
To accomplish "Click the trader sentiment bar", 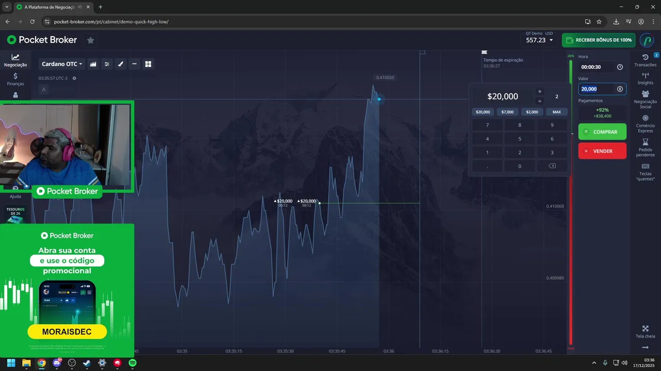I will pyautogui.click(x=571, y=202).
